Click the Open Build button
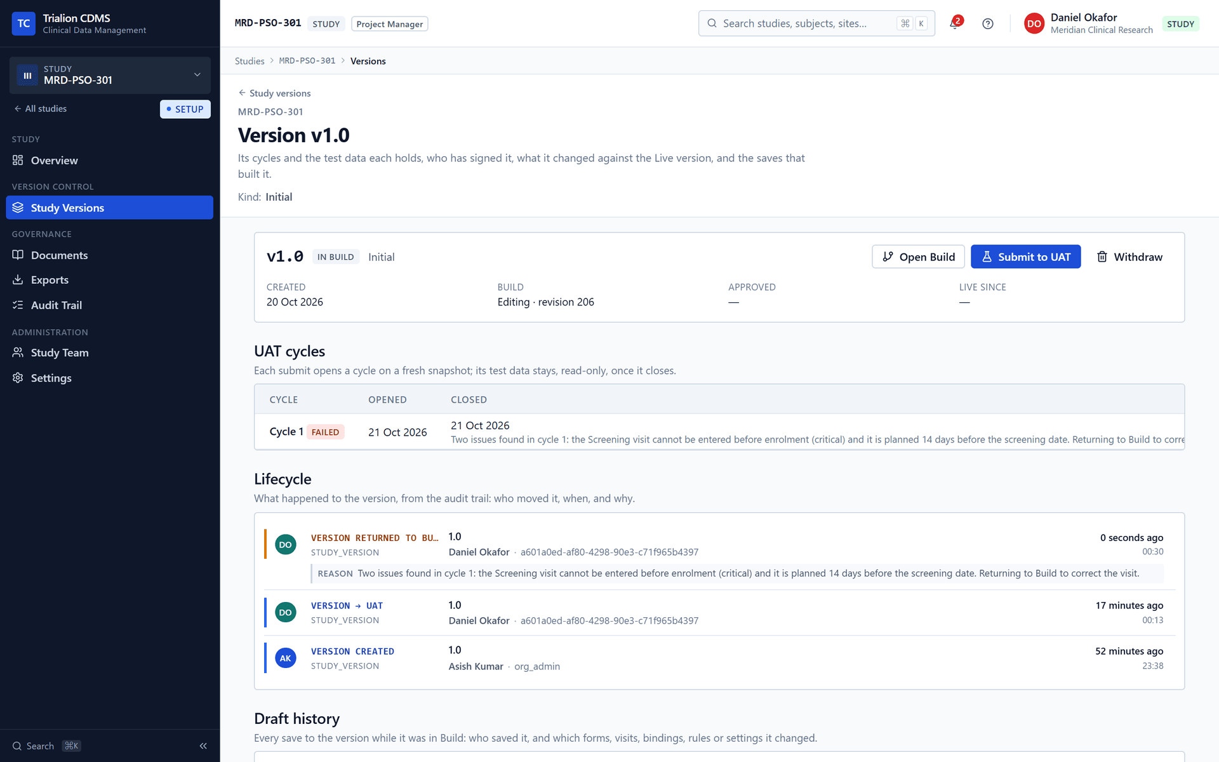The height and width of the screenshot is (762, 1219). tap(918, 257)
